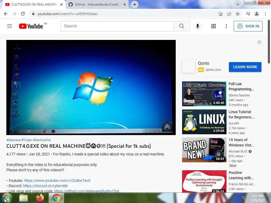This screenshot has height=203, width=271.
Task: Open the Lua Crash Course thumbnail
Action: click(204, 94)
